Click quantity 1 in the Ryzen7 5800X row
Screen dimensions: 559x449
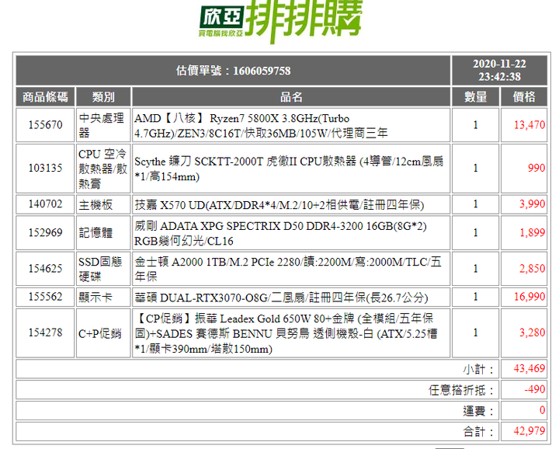click(475, 125)
